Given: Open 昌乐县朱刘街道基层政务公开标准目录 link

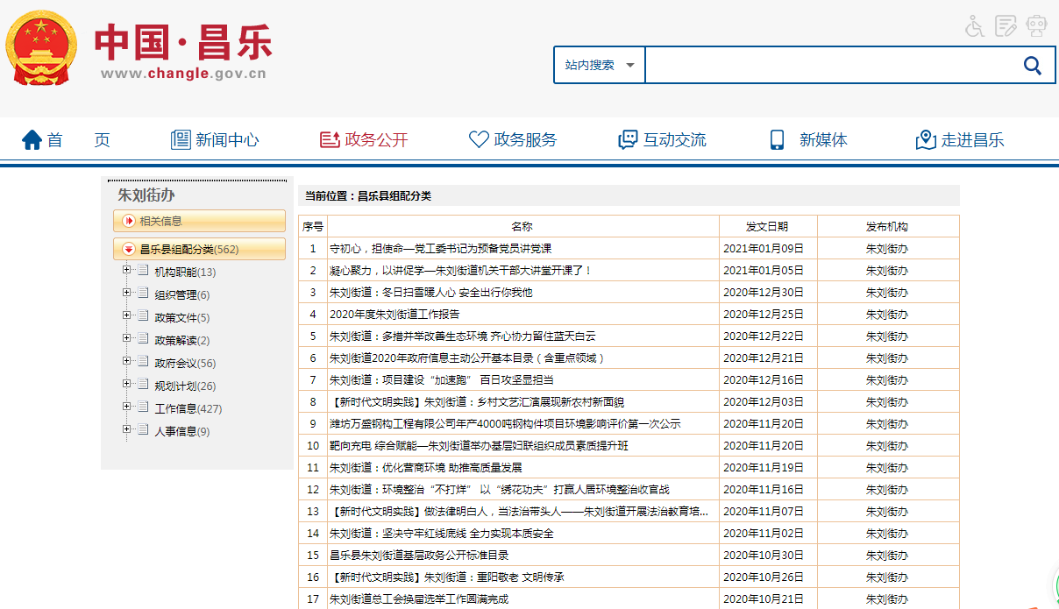Looking at the screenshot, I should (x=419, y=555).
